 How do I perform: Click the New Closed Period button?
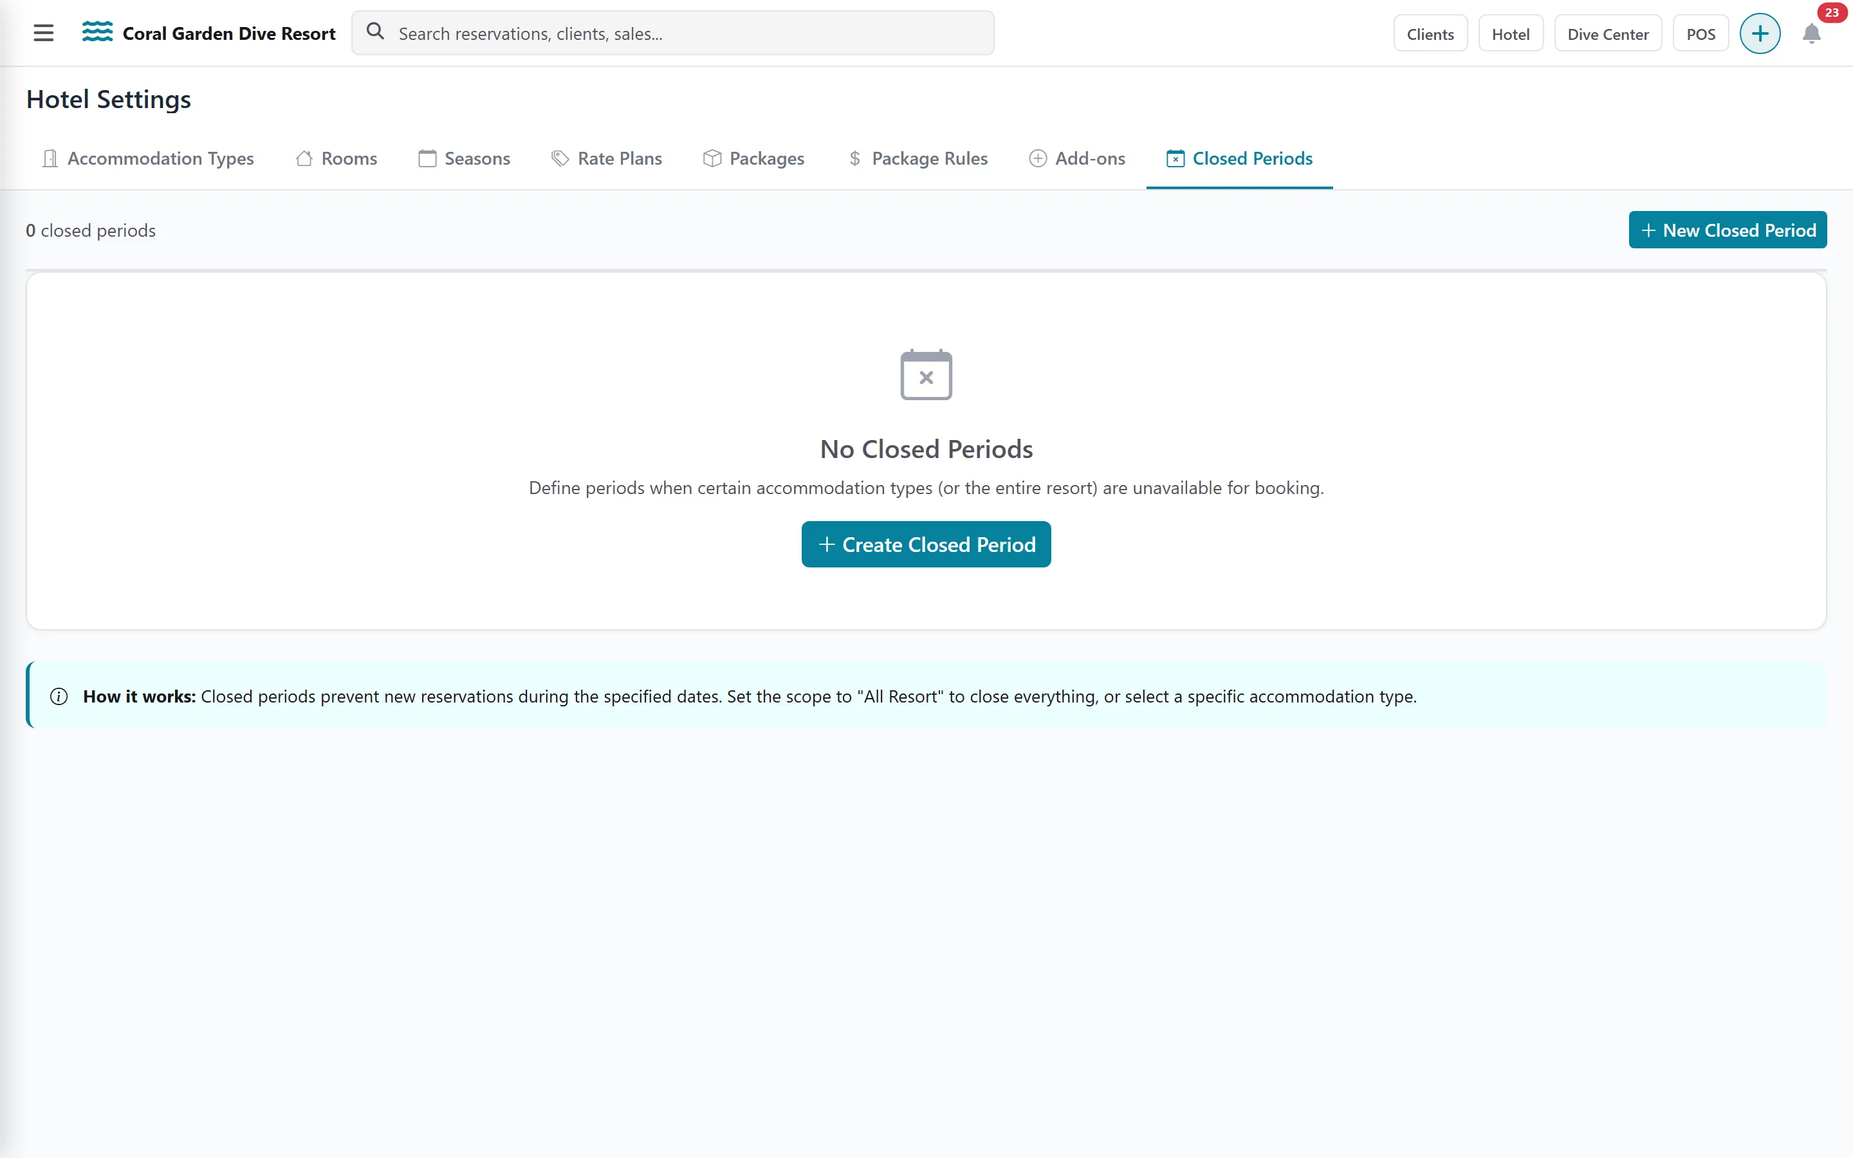(1728, 230)
